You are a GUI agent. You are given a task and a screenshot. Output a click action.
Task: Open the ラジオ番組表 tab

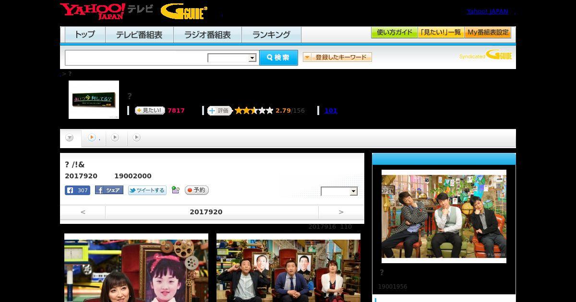click(x=207, y=35)
